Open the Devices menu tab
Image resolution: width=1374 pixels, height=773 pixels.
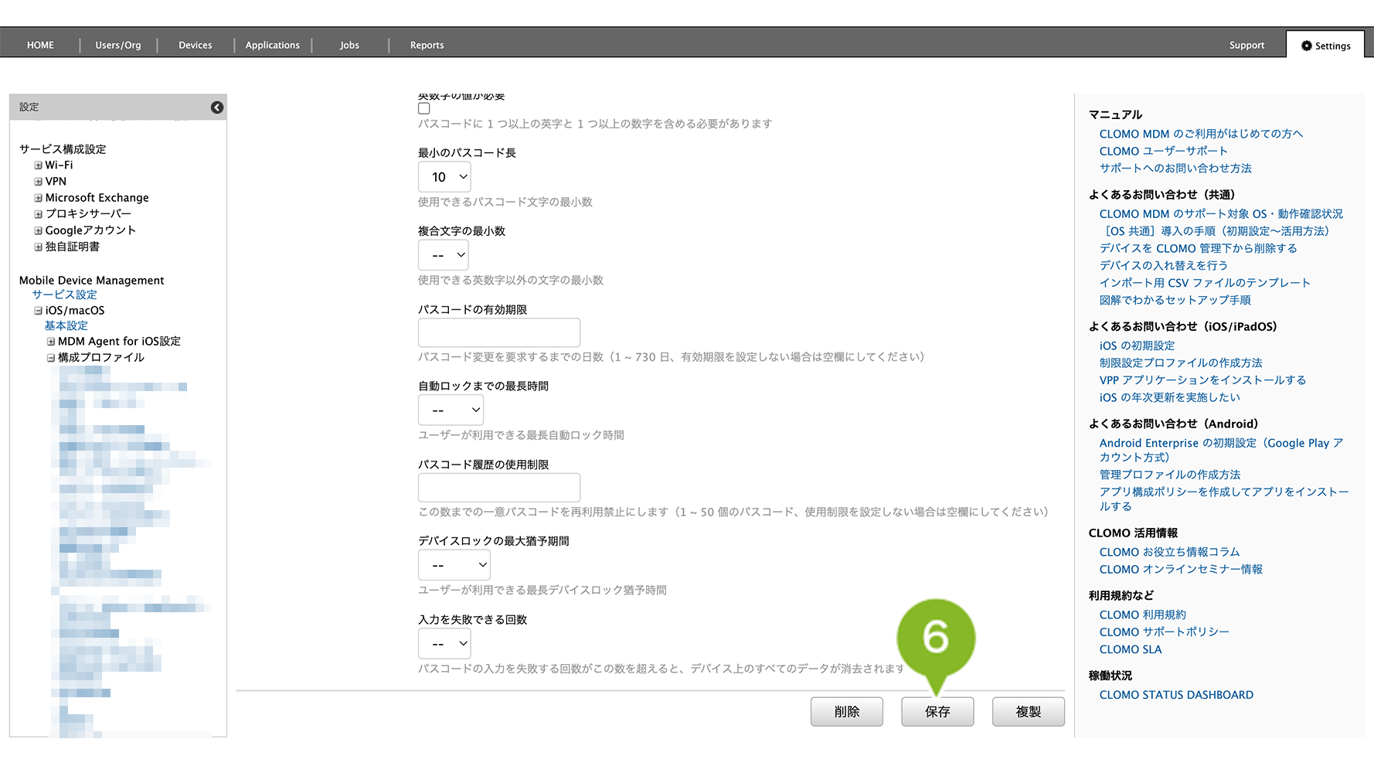[195, 45]
